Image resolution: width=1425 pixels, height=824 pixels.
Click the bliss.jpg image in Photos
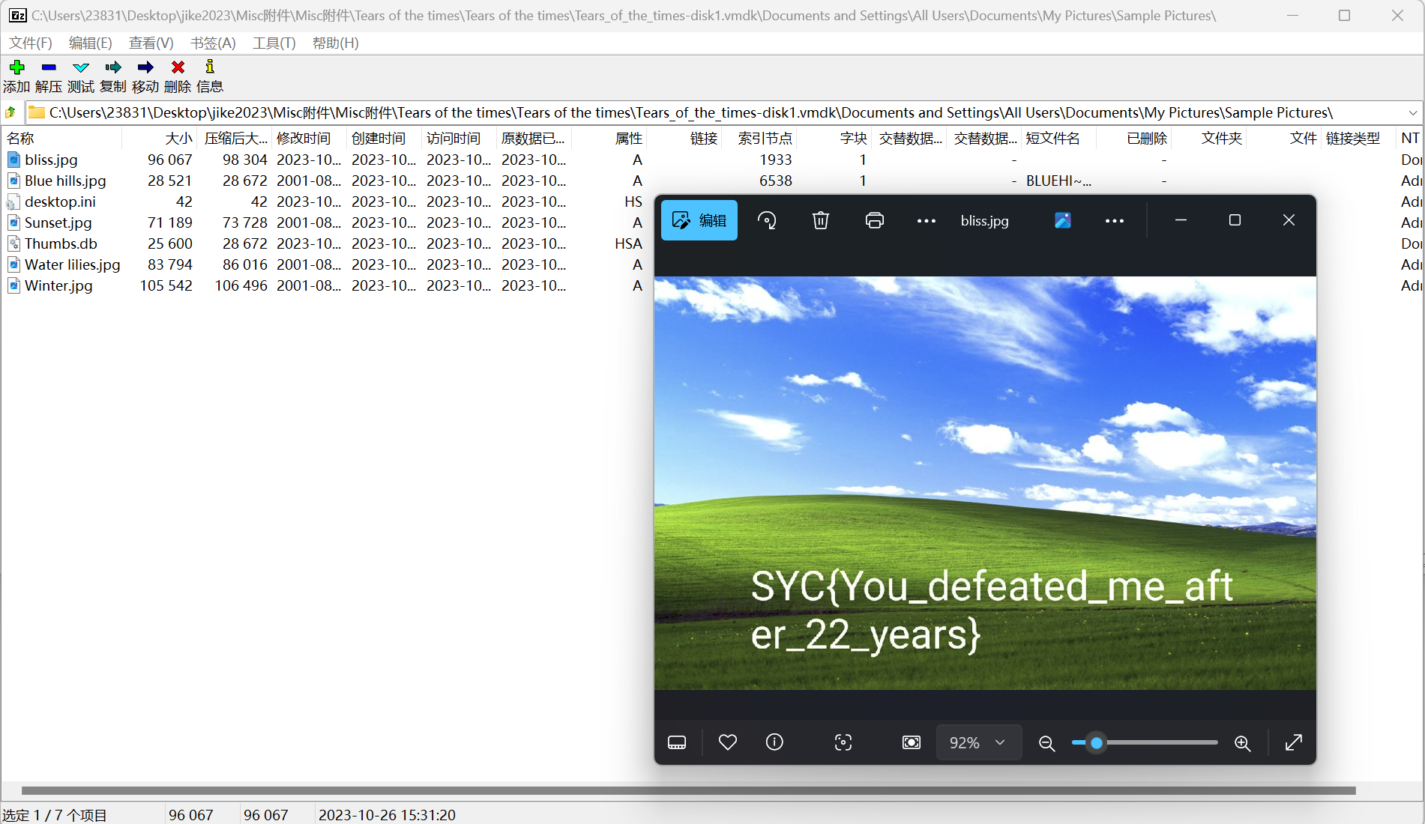tap(985, 483)
